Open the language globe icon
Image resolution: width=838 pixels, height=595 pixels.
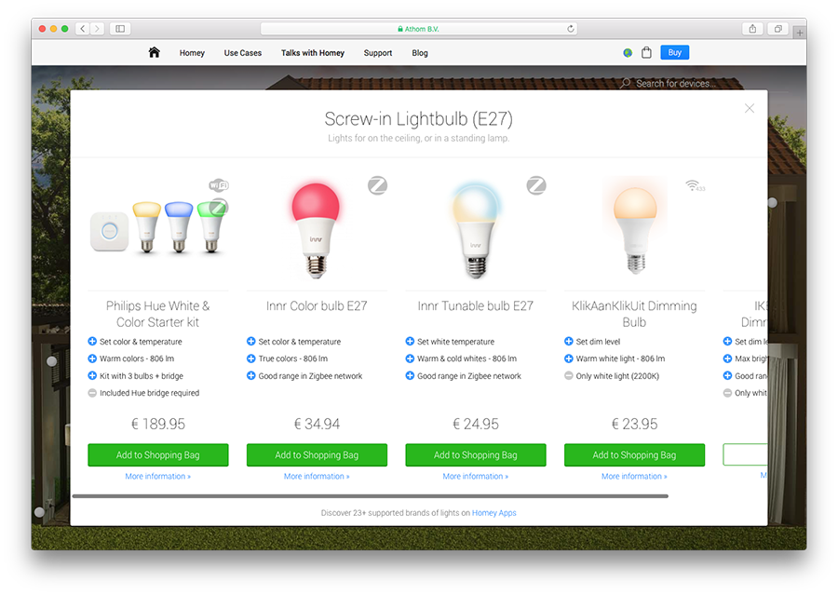(628, 52)
